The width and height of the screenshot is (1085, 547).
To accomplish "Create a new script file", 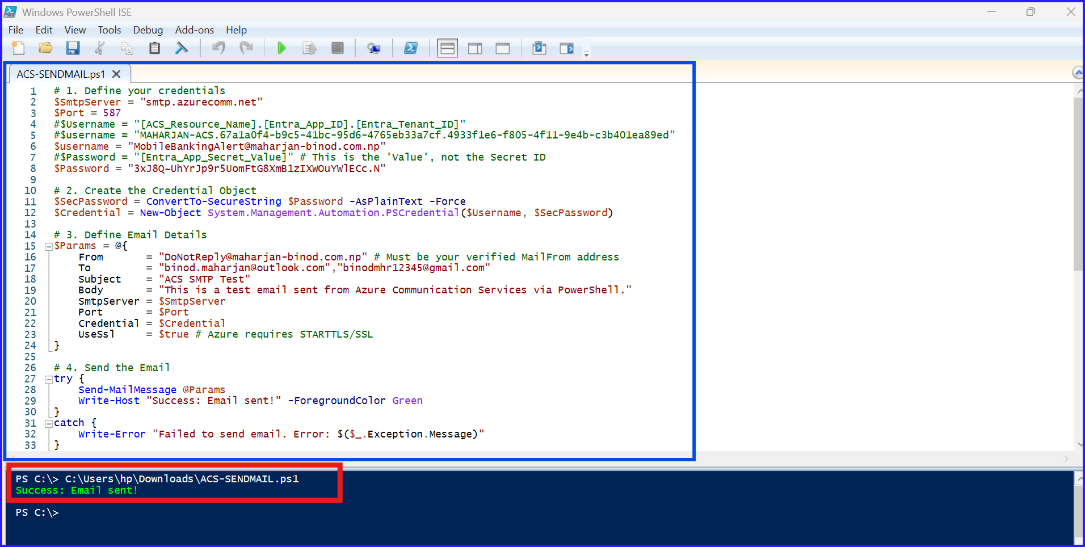I will click(18, 48).
